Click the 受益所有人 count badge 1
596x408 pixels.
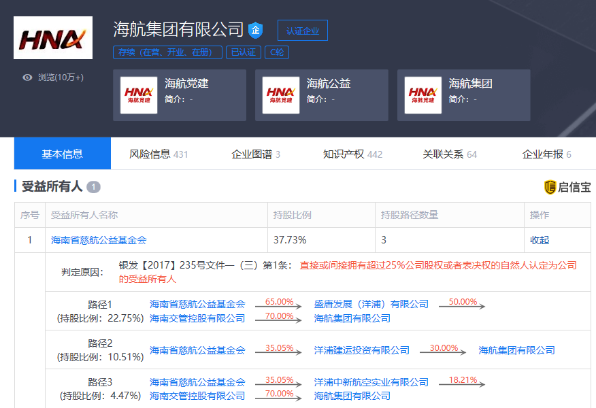[x=93, y=187]
